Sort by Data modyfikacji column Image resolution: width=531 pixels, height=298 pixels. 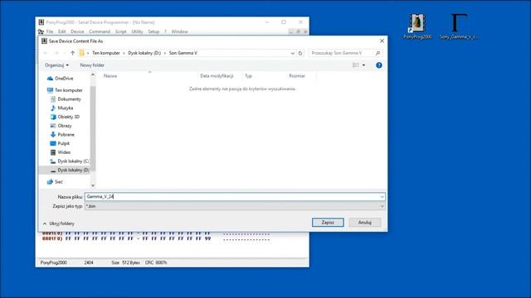click(217, 76)
